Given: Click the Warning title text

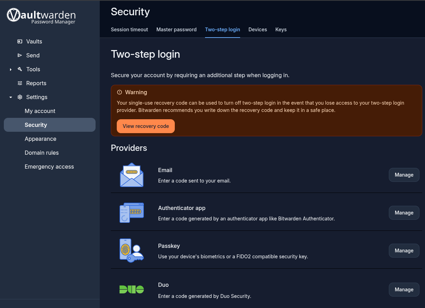Looking at the screenshot, I should (136, 92).
